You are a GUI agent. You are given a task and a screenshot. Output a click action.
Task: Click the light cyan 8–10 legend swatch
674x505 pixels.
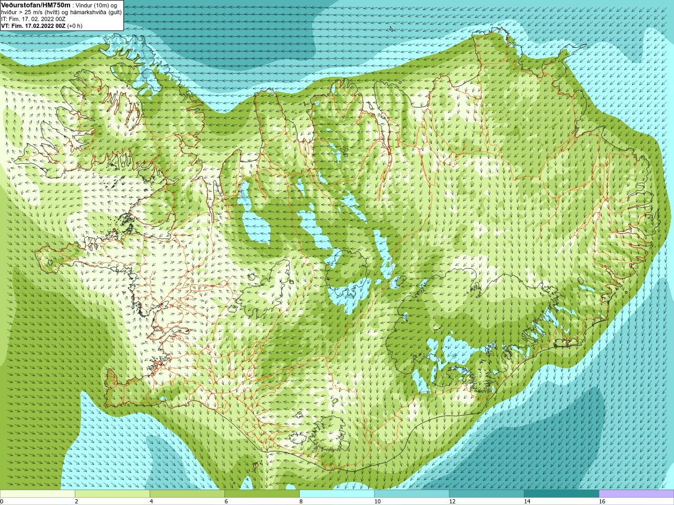tap(337, 493)
